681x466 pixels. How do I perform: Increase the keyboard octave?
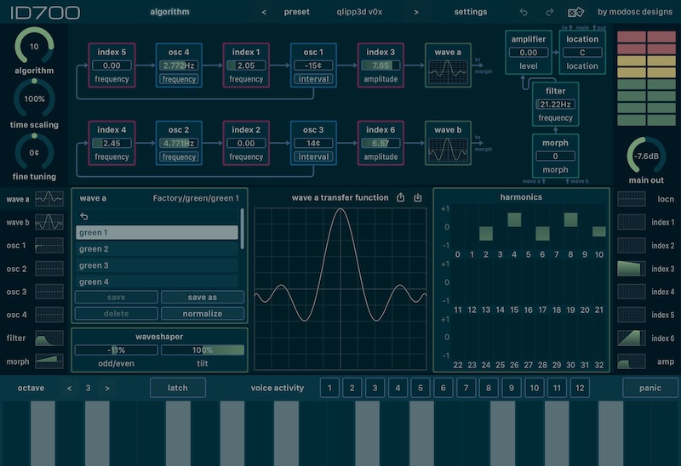107,389
